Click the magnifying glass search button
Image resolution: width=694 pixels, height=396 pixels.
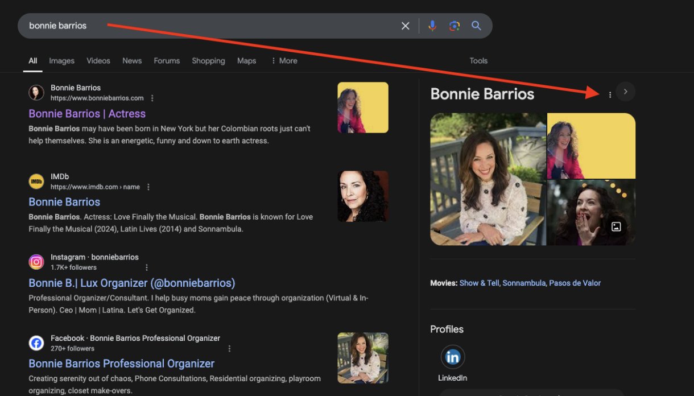476,26
